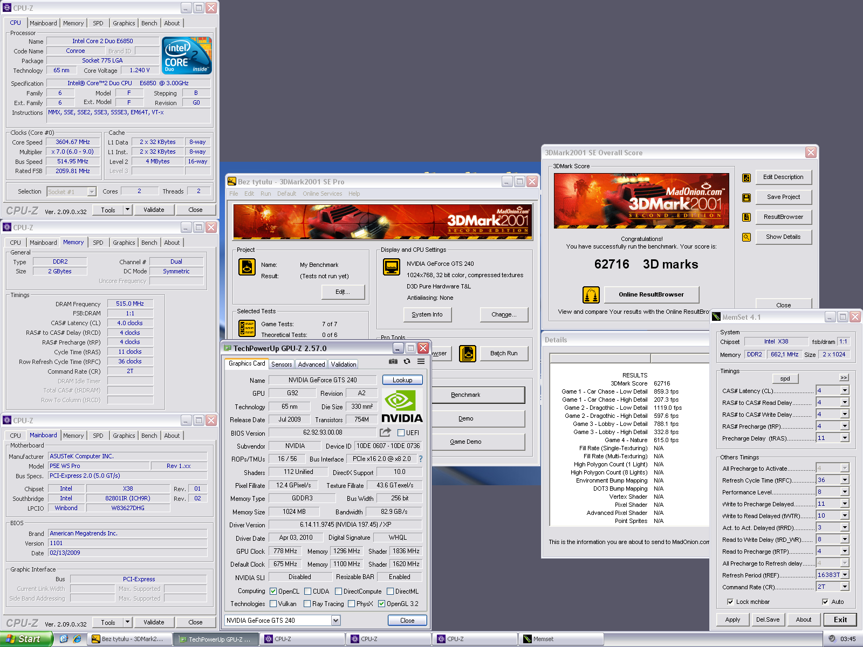Click Save Project in 3DMark score window
Screen dimensions: 863x647
coord(784,197)
